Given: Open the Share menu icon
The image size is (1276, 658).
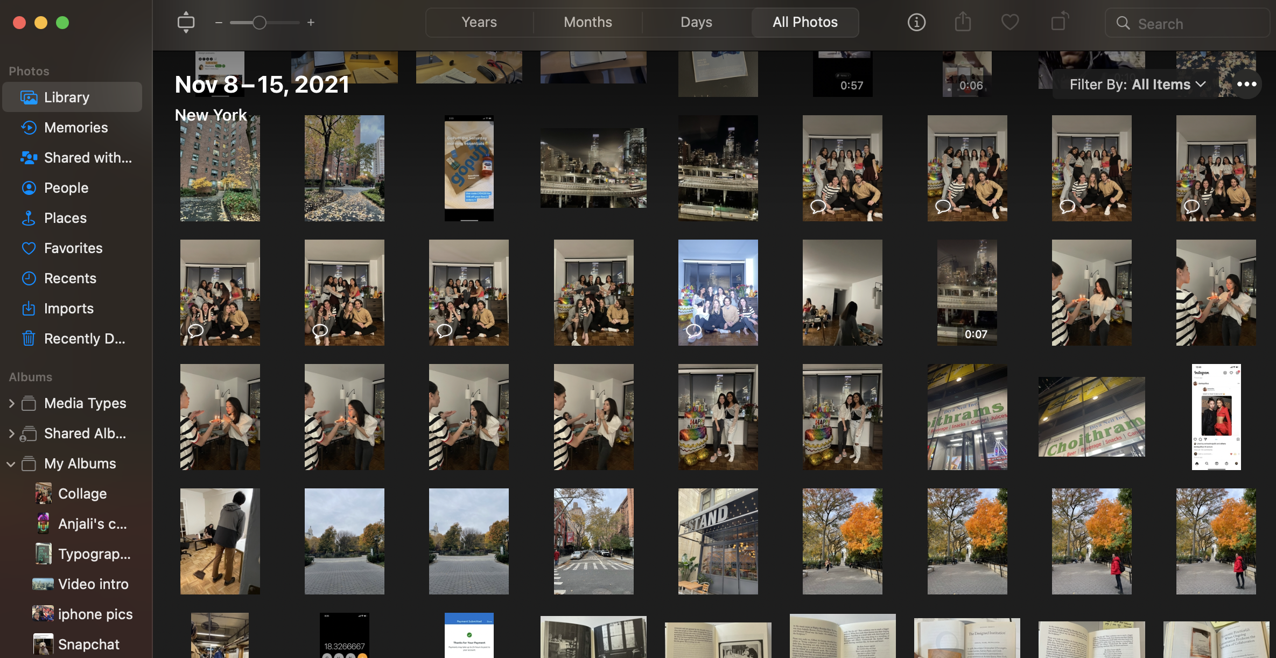Looking at the screenshot, I should click(x=962, y=22).
